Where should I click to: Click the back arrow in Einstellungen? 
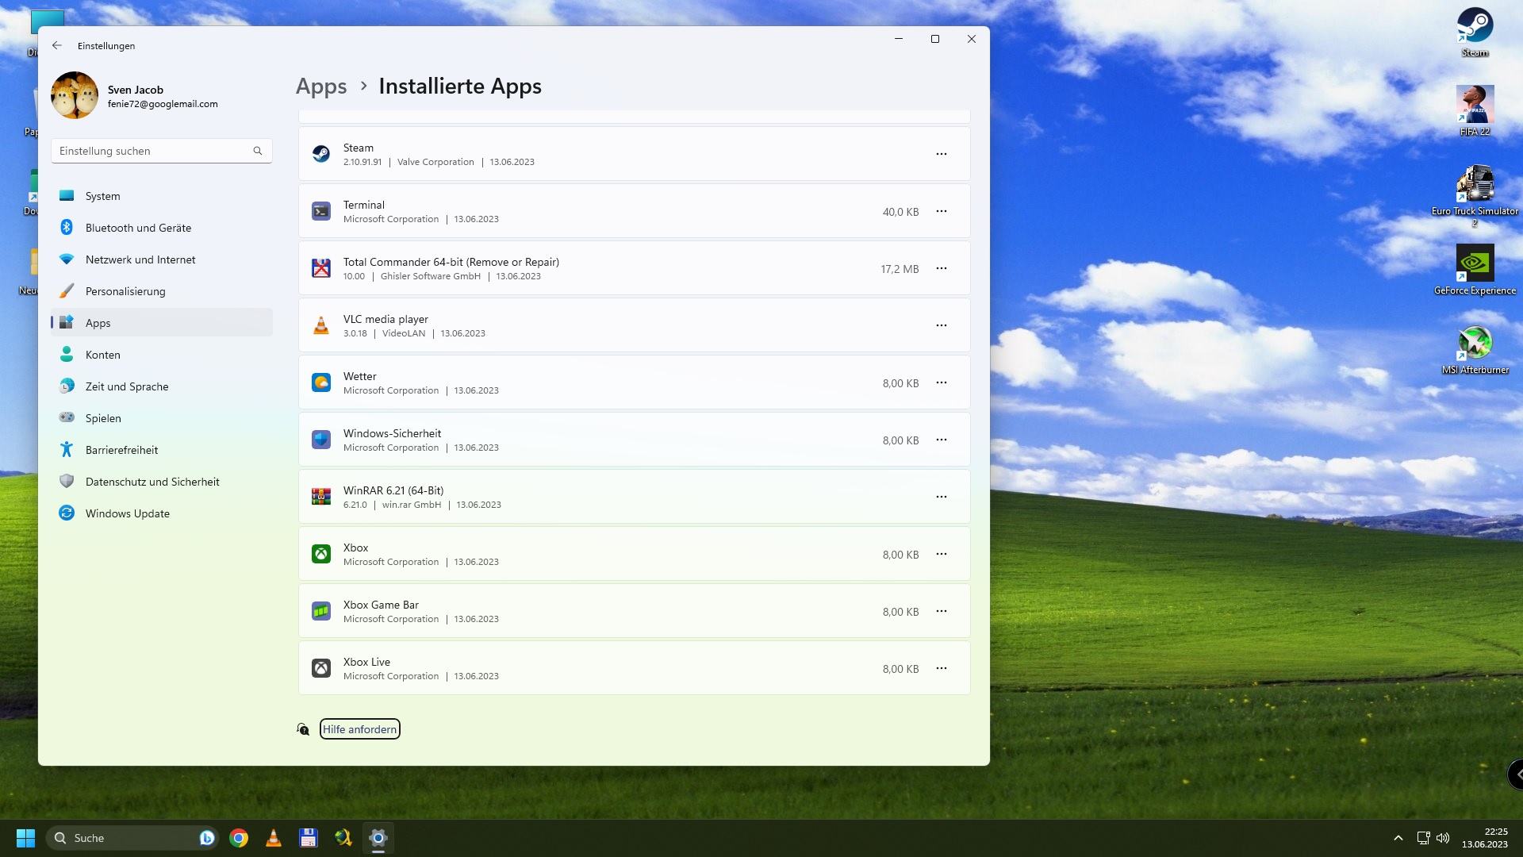pos(57,45)
